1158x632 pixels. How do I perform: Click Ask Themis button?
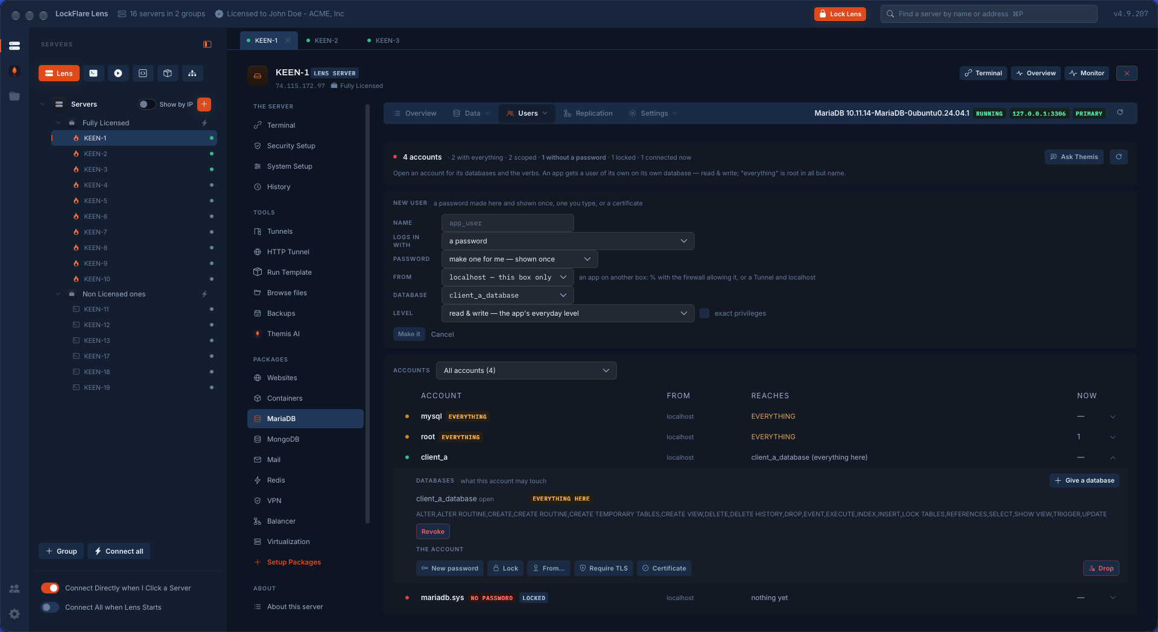[x=1074, y=157]
